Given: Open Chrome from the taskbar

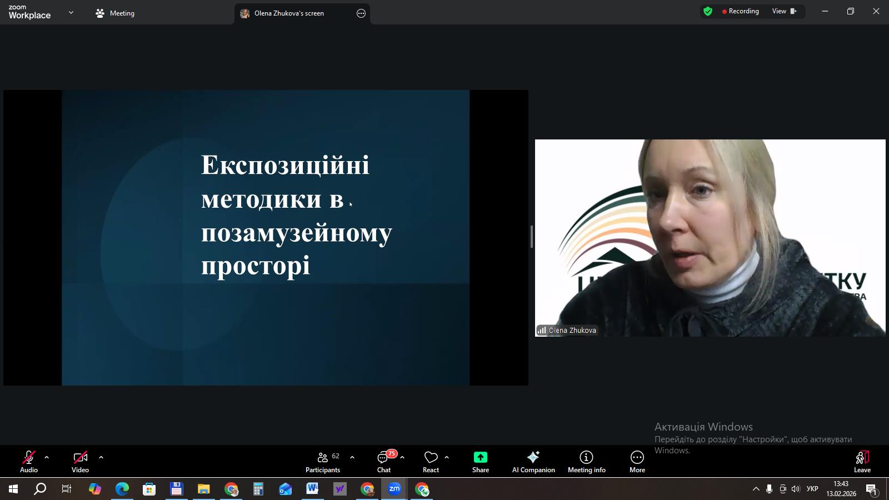Looking at the screenshot, I should [231, 489].
